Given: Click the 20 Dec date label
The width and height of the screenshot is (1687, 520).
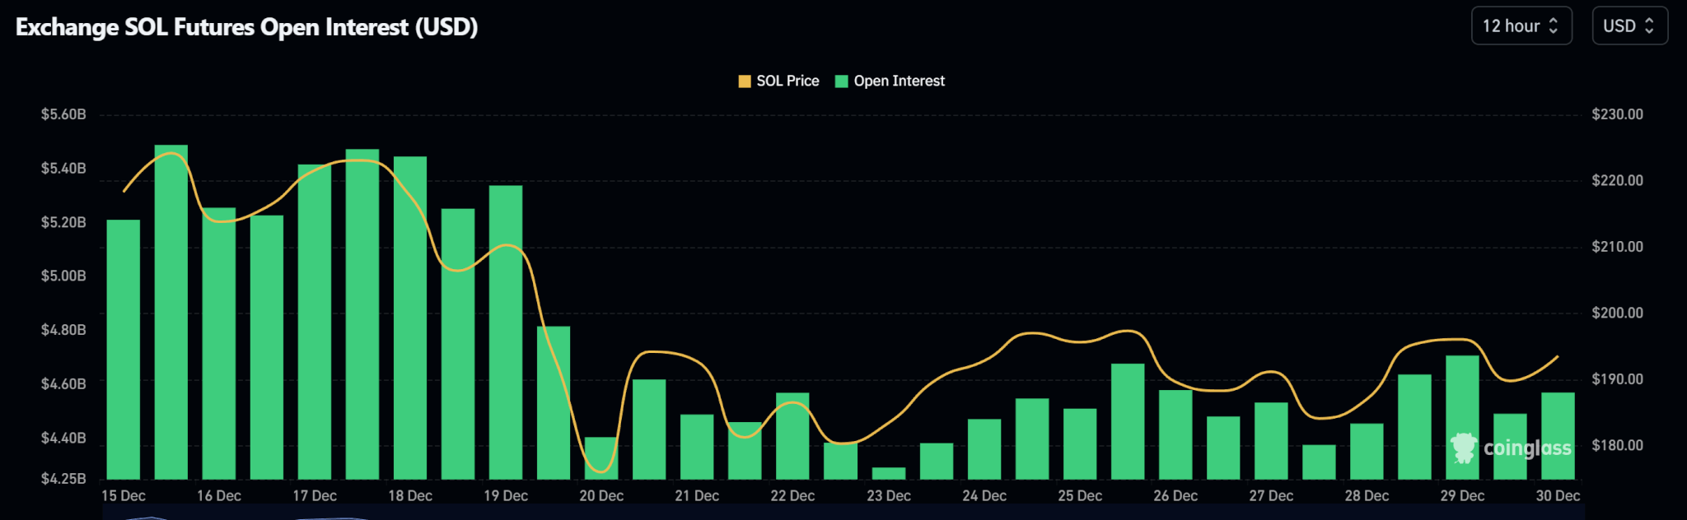Looking at the screenshot, I should point(601,496).
